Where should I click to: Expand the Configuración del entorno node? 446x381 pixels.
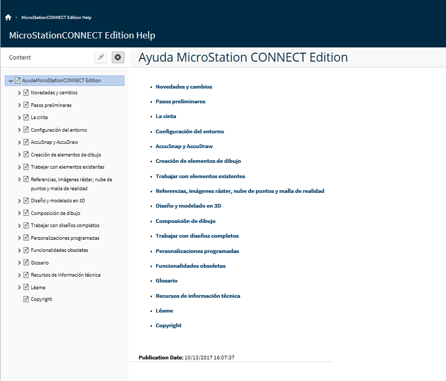19,130
